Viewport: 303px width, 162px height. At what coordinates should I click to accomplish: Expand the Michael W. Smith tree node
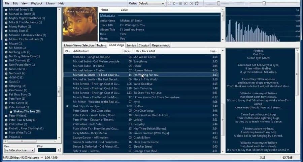pos(6,14)
